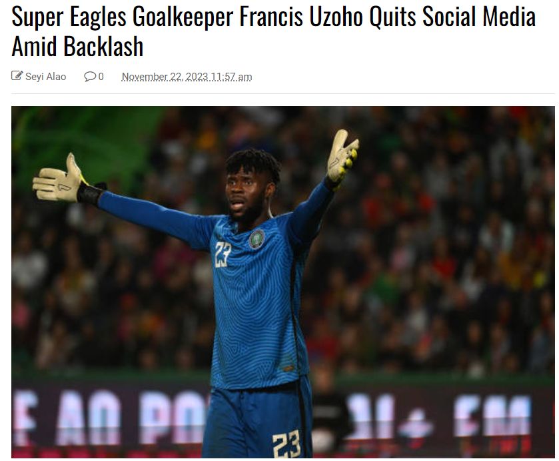
Task: Open the featured goalkeeper photo
Action: tap(283, 282)
